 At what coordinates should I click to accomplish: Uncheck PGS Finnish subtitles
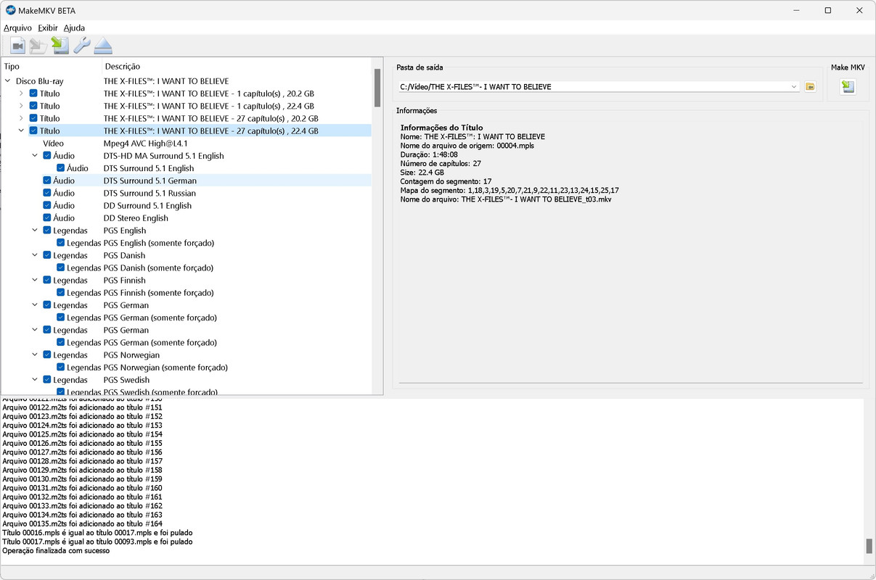click(x=46, y=280)
